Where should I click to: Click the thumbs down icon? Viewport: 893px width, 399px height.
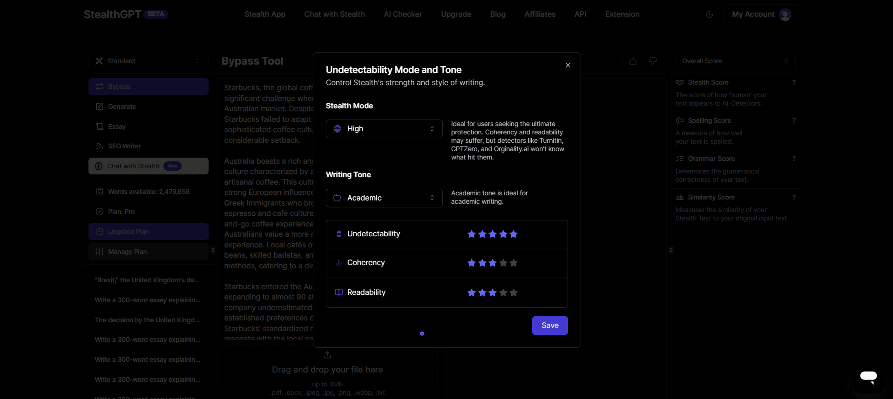point(653,61)
